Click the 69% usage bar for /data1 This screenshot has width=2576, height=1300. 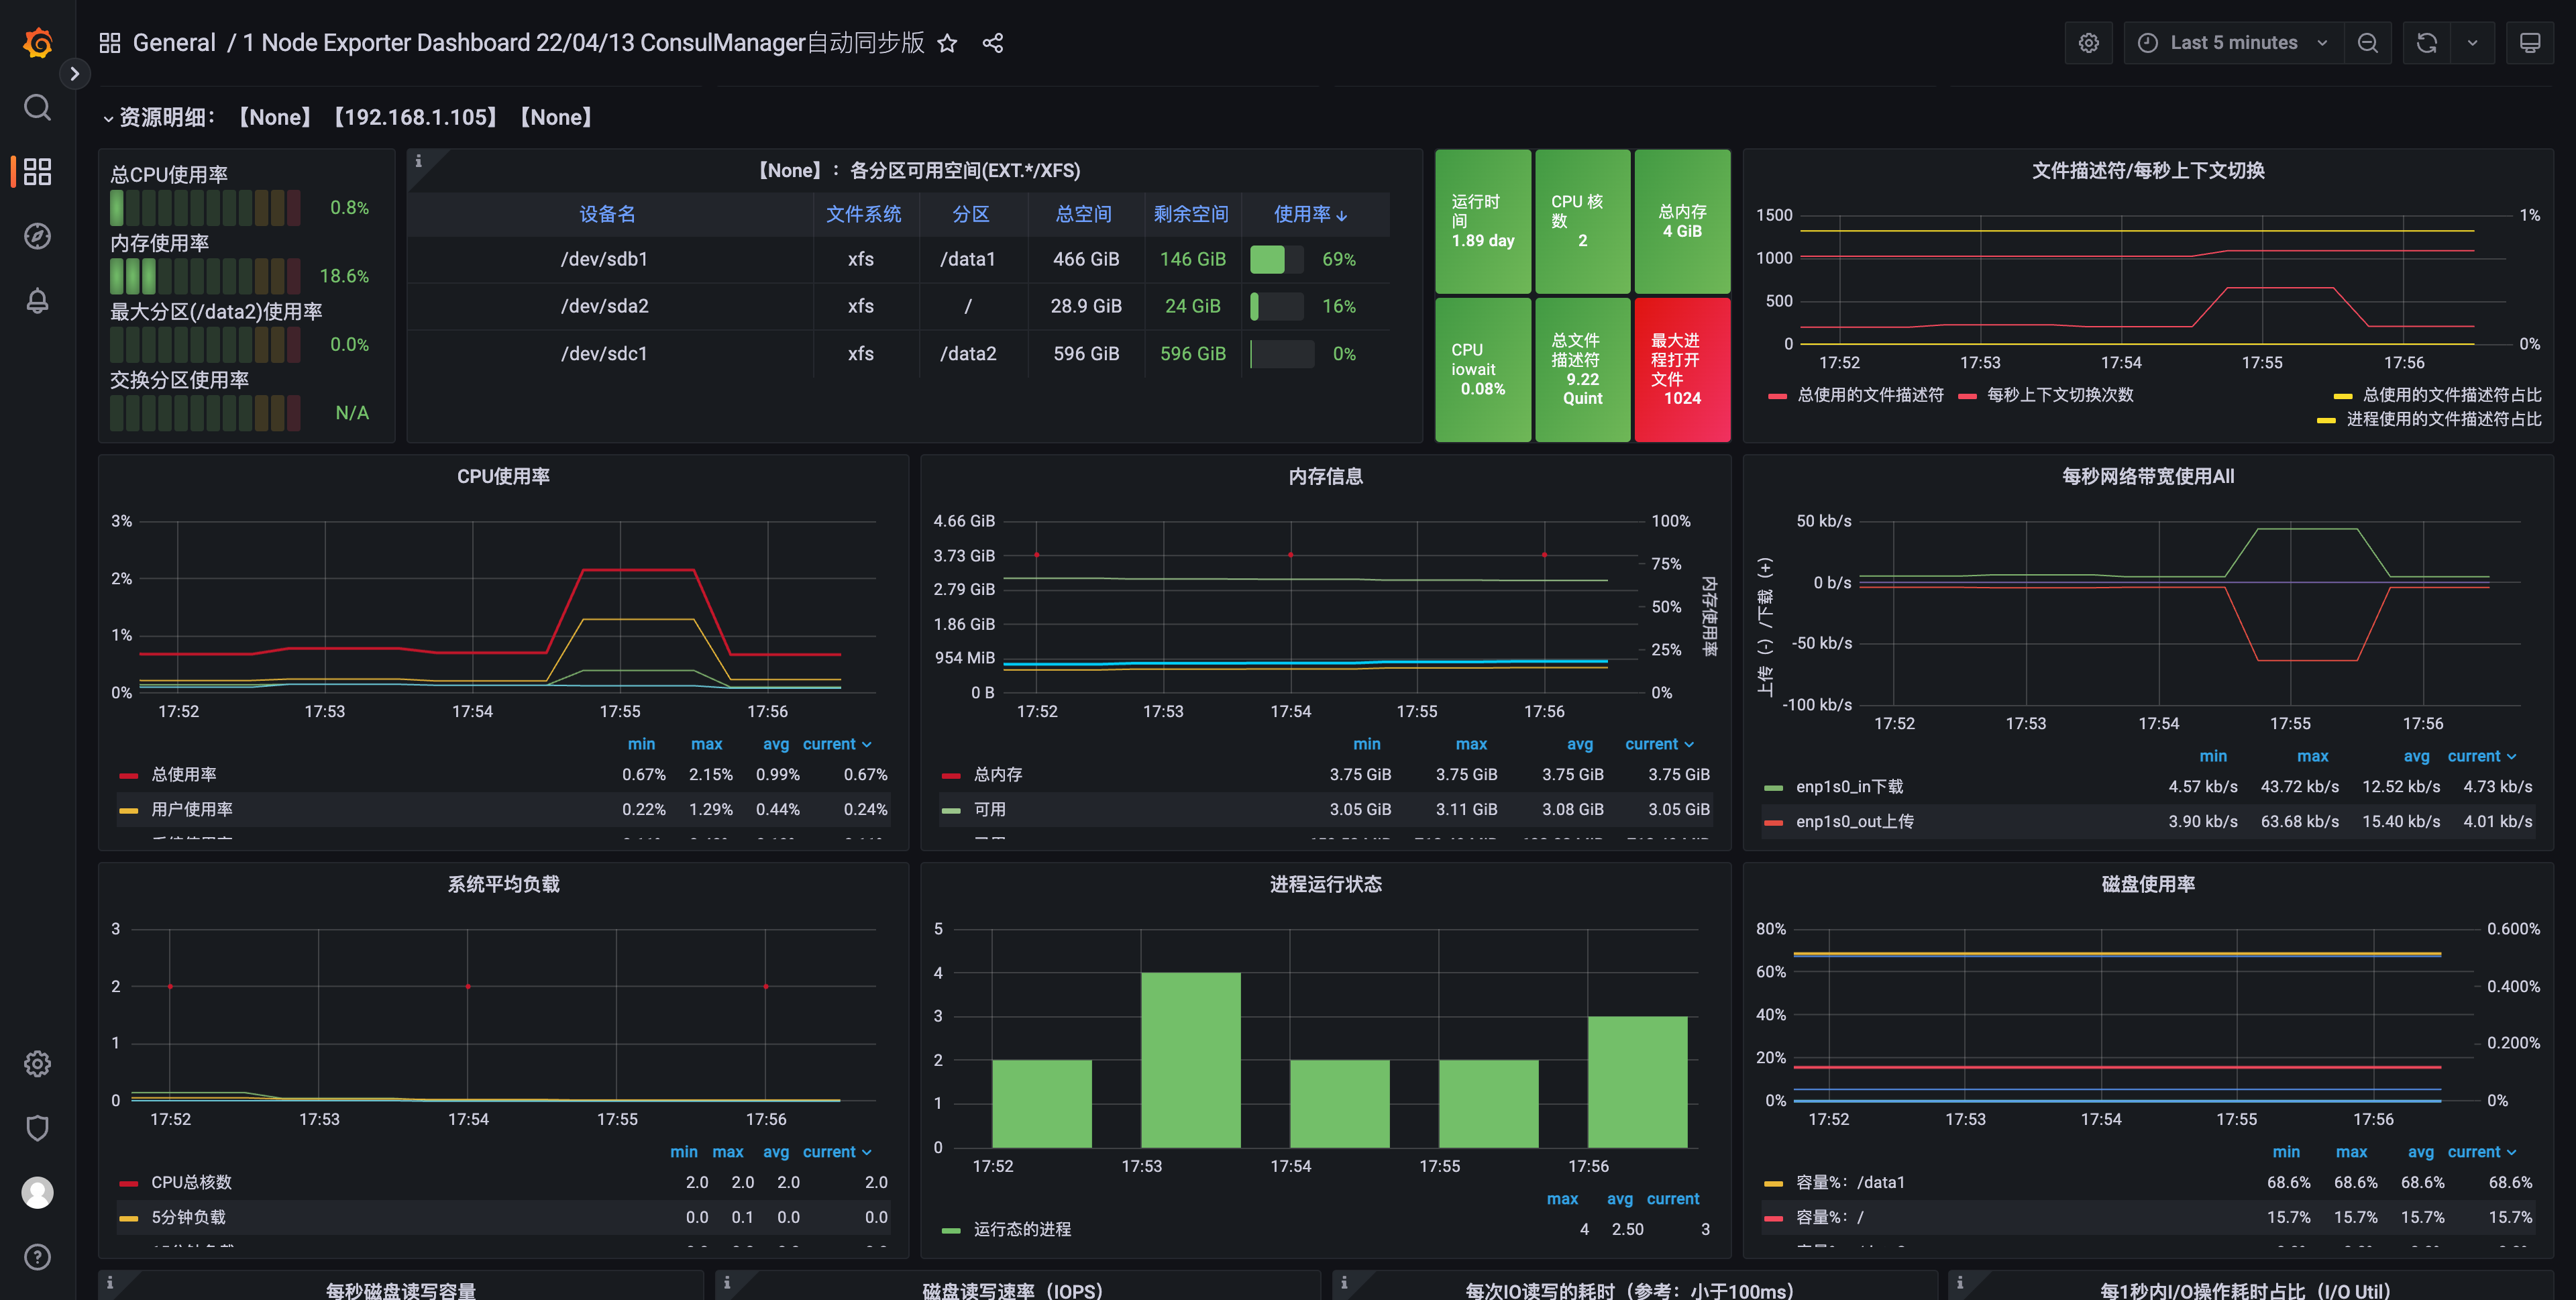click(x=1276, y=260)
